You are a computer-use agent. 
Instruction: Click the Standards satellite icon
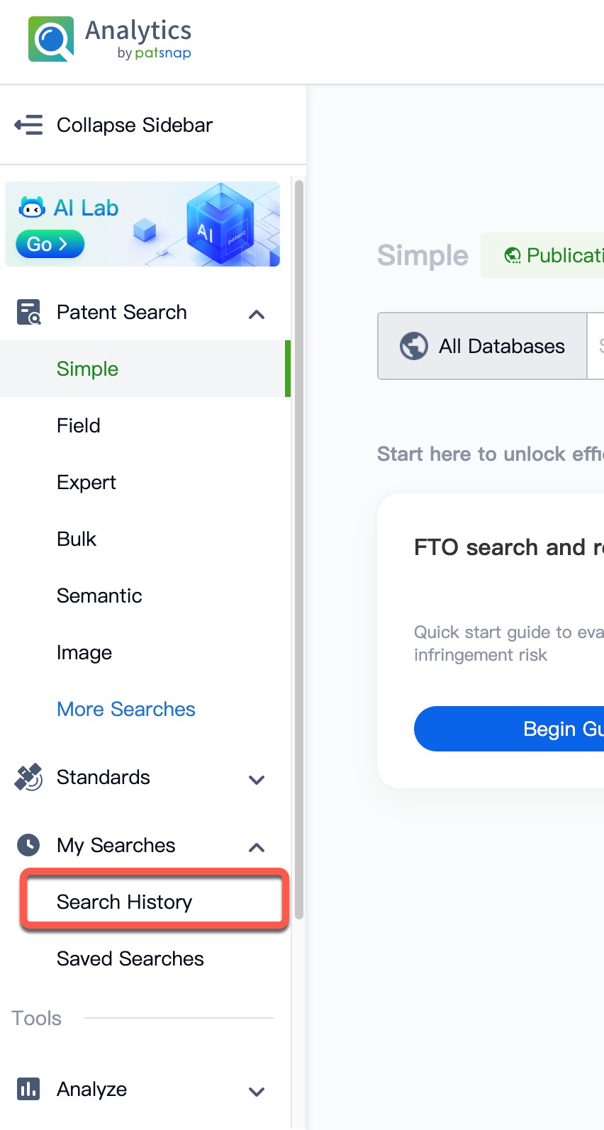[27, 777]
